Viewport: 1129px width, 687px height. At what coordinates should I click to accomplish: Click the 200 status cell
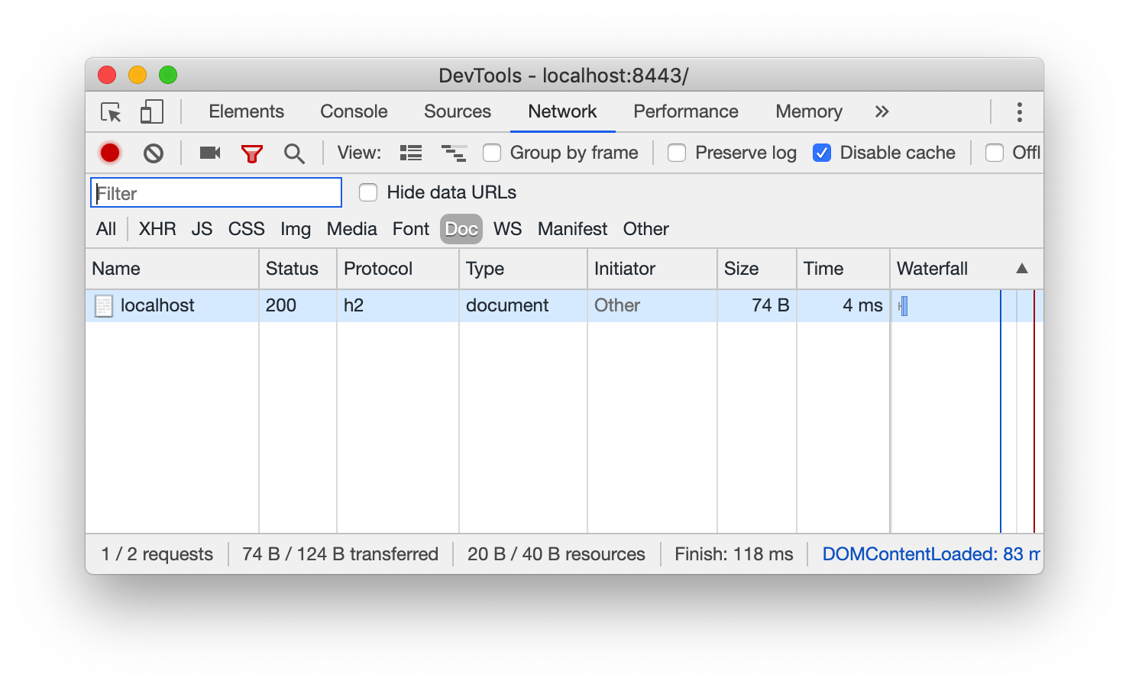pyautogui.click(x=298, y=305)
